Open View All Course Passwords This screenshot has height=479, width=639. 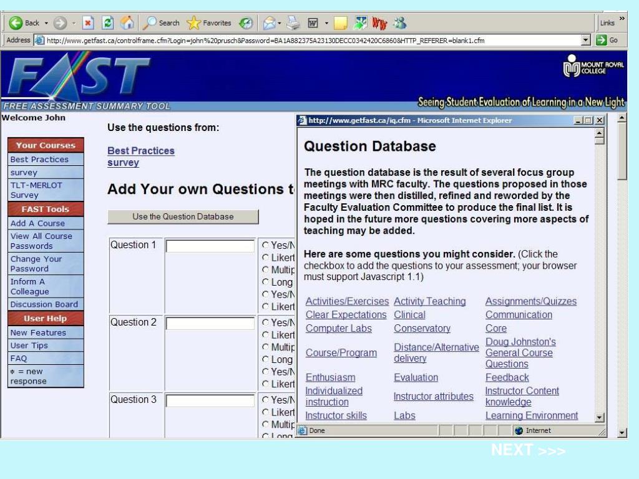point(46,241)
